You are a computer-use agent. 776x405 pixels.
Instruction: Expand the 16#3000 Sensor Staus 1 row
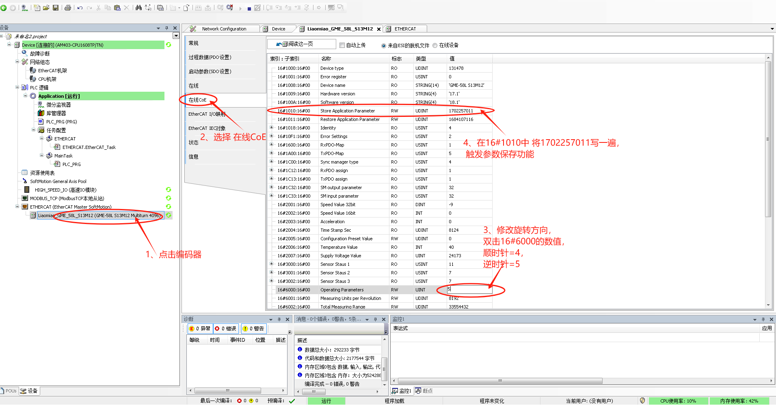click(272, 264)
